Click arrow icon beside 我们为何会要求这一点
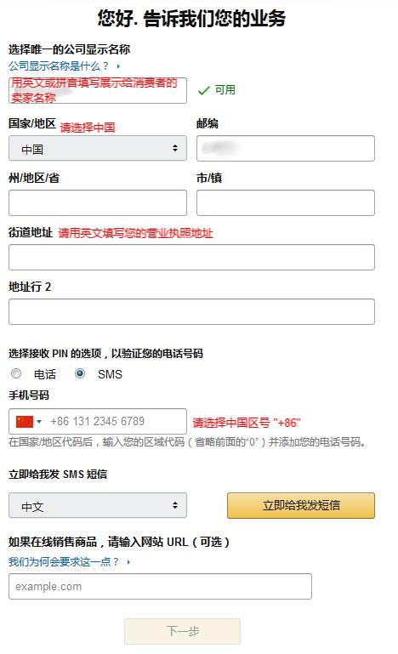 [128, 562]
